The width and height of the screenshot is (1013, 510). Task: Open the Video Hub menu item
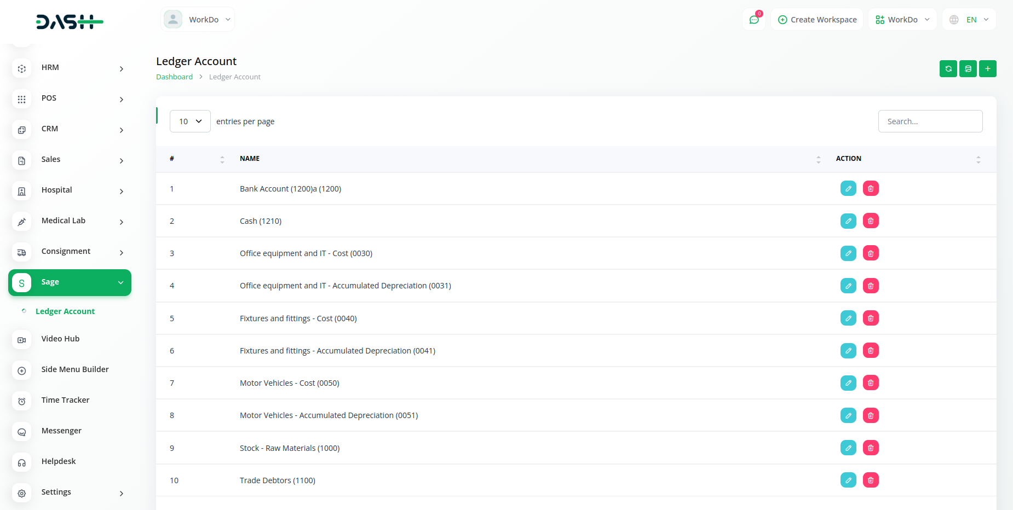[60, 339]
